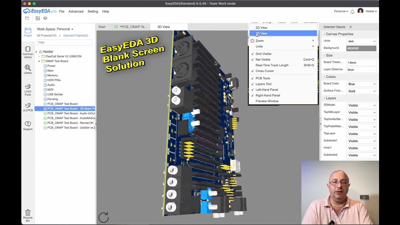Click the open folder toolbar icon

pos(38,18)
